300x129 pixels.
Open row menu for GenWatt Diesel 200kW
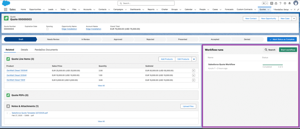click(193, 75)
